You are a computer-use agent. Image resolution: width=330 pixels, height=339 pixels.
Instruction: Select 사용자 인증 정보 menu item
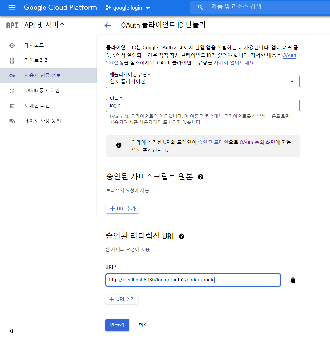tap(48, 75)
